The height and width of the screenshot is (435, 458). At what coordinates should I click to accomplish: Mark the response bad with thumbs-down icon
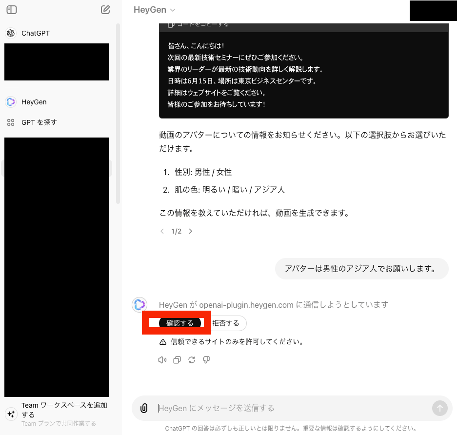pyautogui.click(x=206, y=360)
